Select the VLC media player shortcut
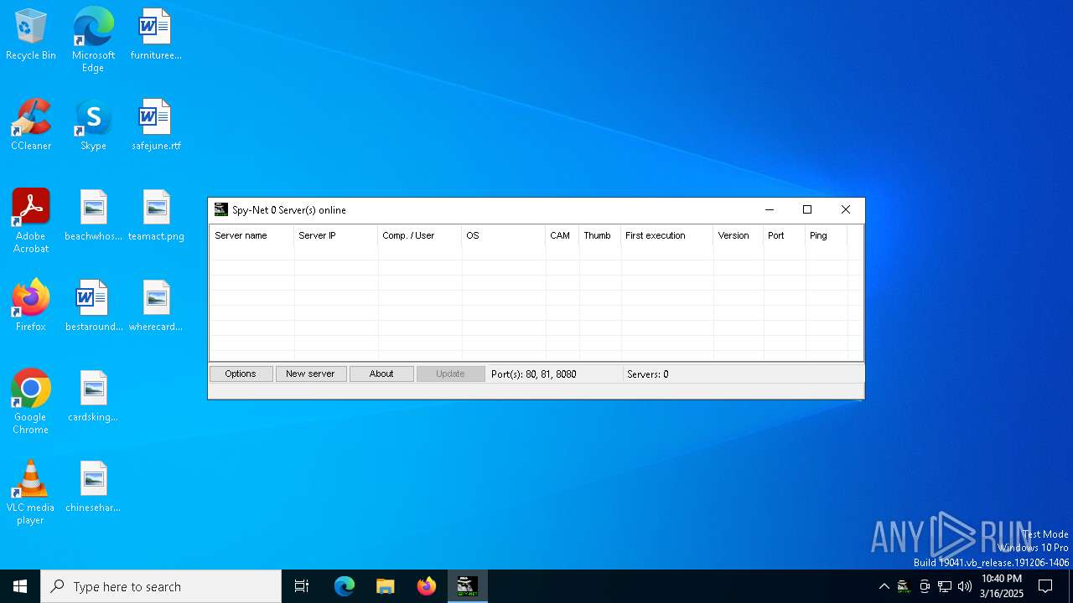This screenshot has width=1073, height=603. pyautogui.click(x=31, y=492)
